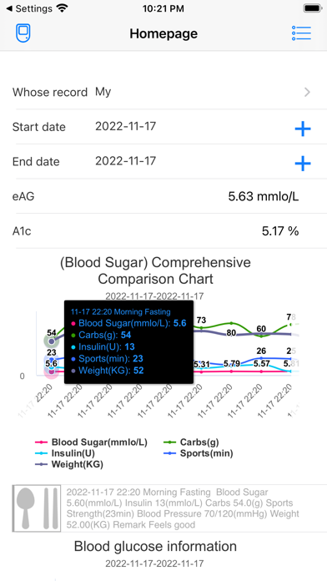Tap the Wi-Fi status icon
The width and height of the screenshot is (327, 581).
pyautogui.click(x=63, y=8)
